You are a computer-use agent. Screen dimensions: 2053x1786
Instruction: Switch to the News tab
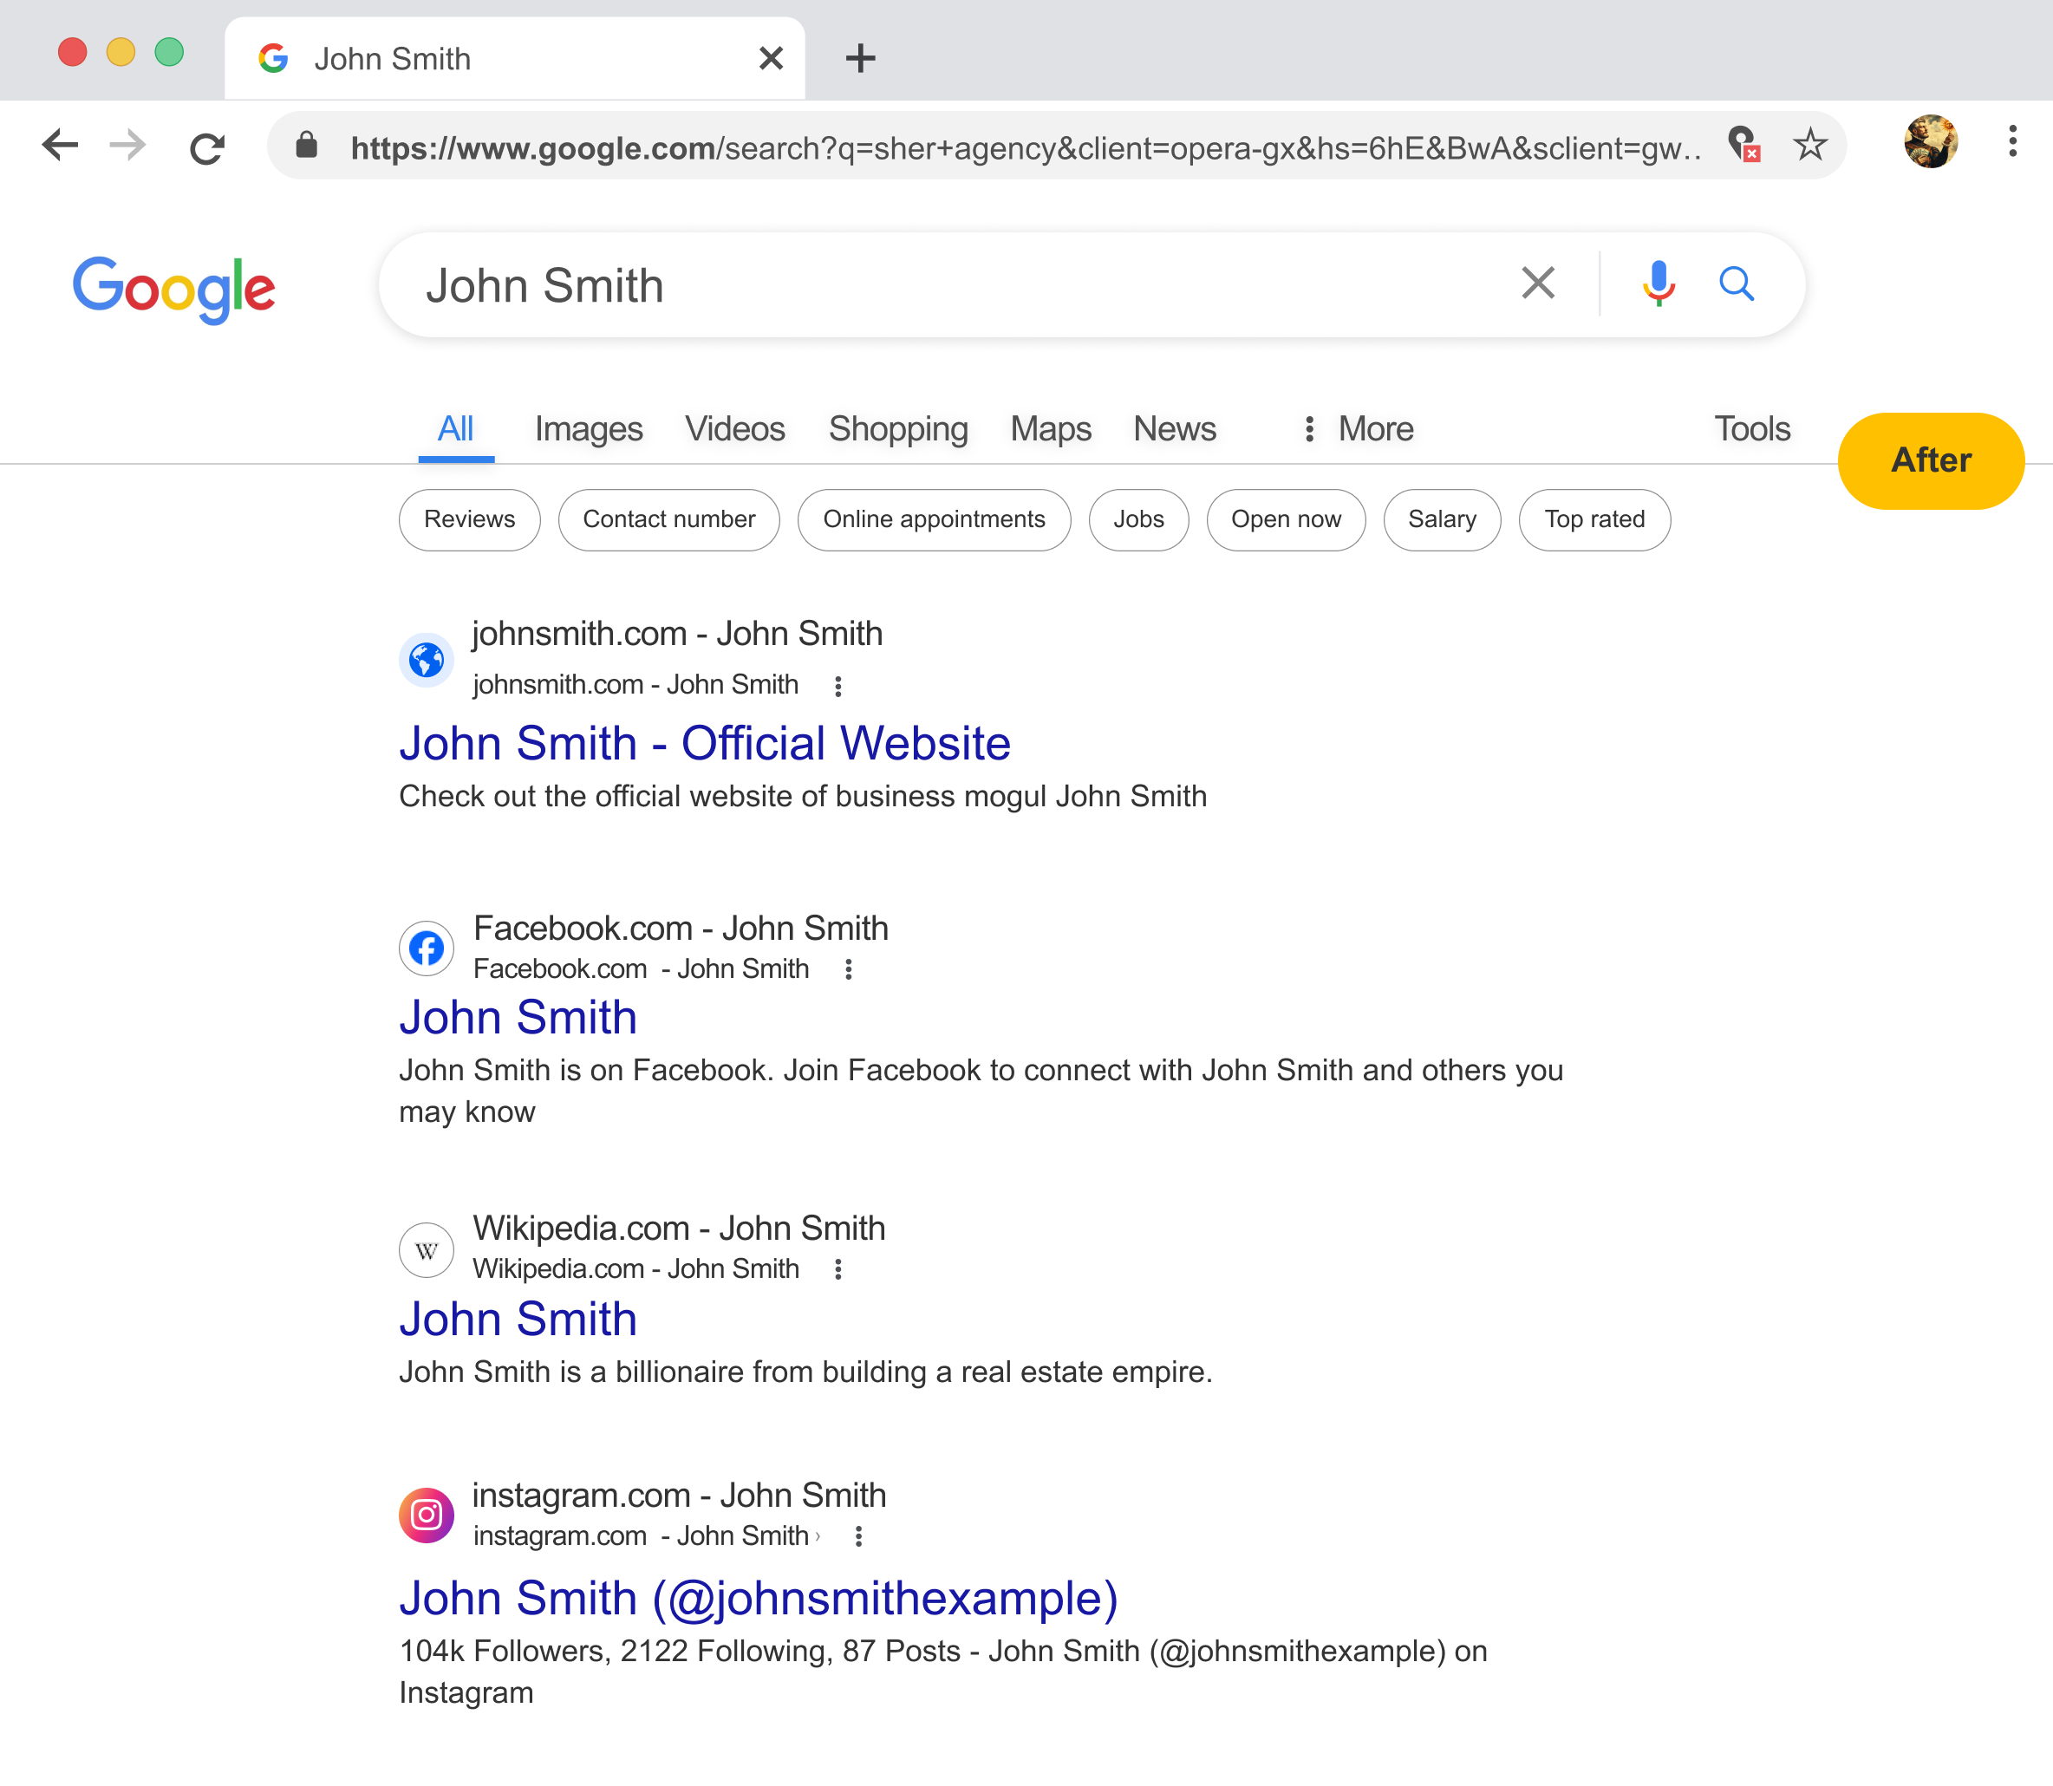point(1174,428)
